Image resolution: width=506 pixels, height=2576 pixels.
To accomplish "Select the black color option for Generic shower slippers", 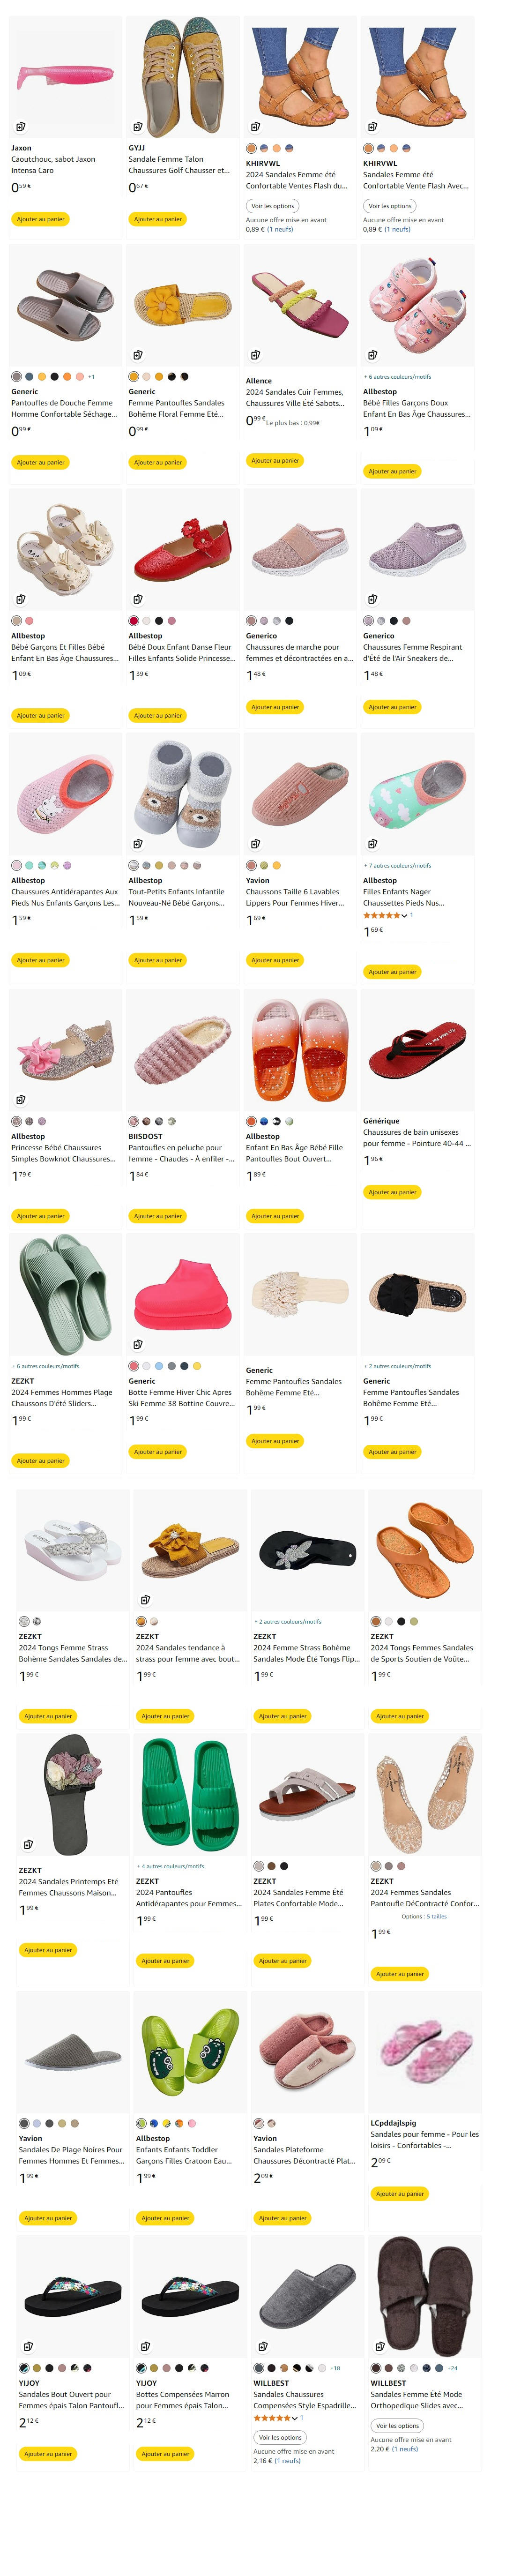I will [x=54, y=377].
